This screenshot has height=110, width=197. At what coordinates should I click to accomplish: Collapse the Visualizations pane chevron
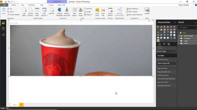(175, 22)
